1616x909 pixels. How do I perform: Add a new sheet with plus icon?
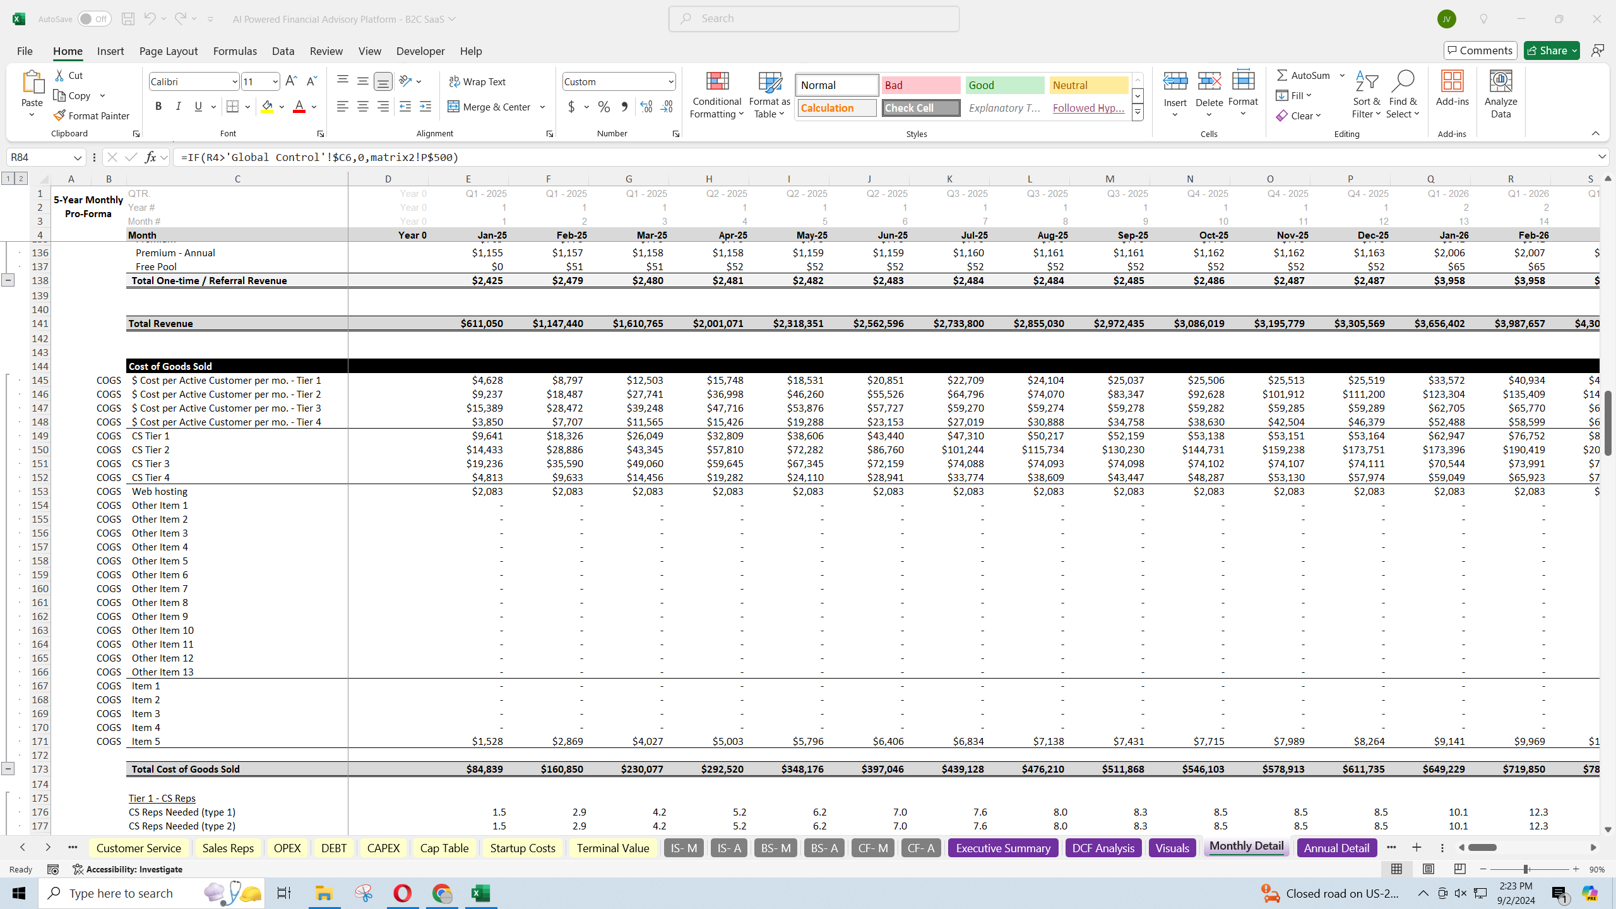click(1417, 848)
